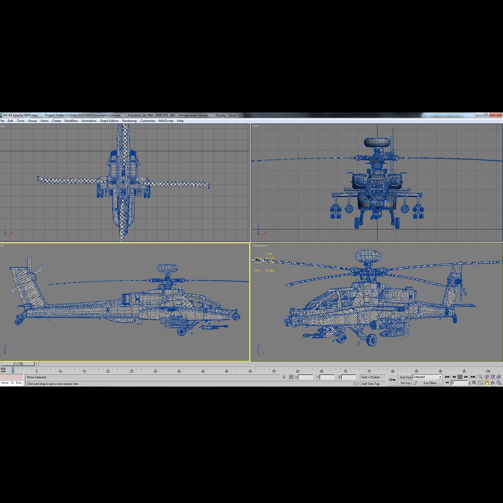Open the Customize menu
This screenshot has height=503, width=503.
tap(148, 121)
